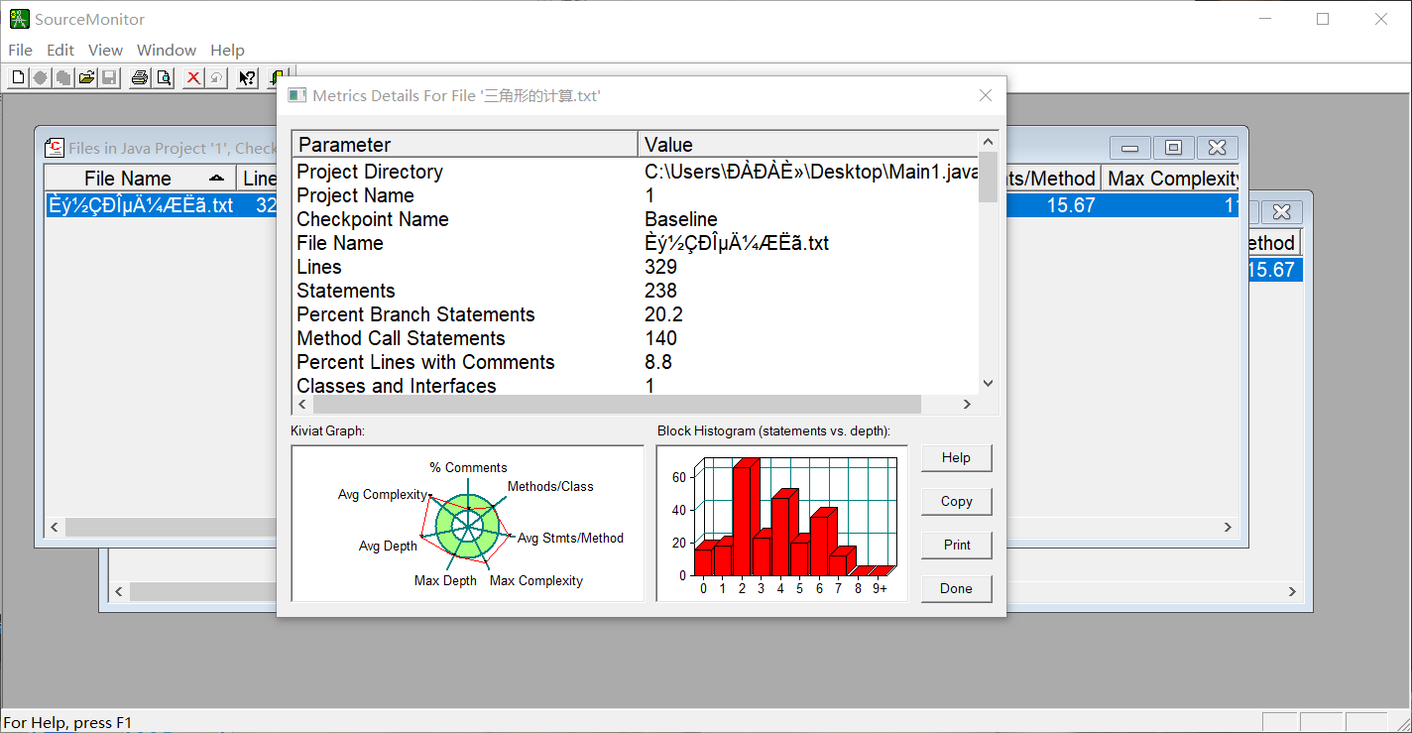Click the Max Complexity column header
1412x733 pixels.
tap(1171, 179)
